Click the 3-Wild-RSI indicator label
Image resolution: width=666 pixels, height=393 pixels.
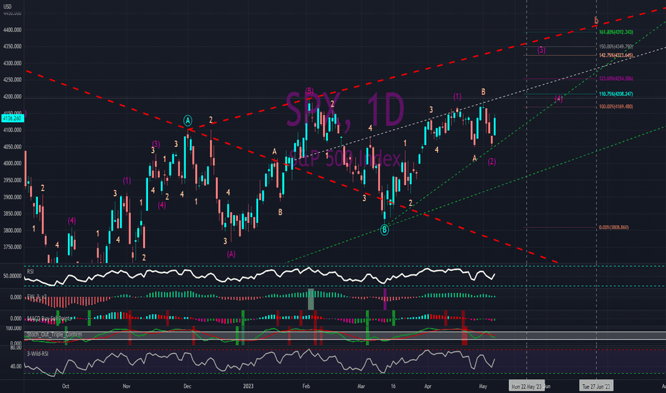pos(37,354)
